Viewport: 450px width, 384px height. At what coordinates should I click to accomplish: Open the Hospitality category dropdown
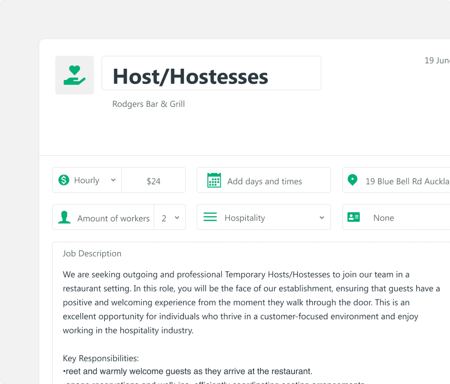coord(321,218)
